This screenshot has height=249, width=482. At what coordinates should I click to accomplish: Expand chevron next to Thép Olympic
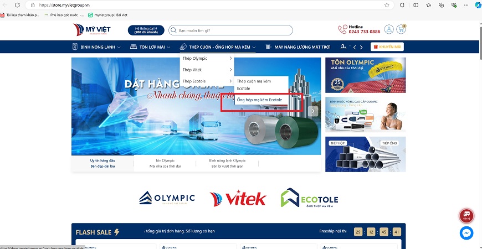point(230,58)
